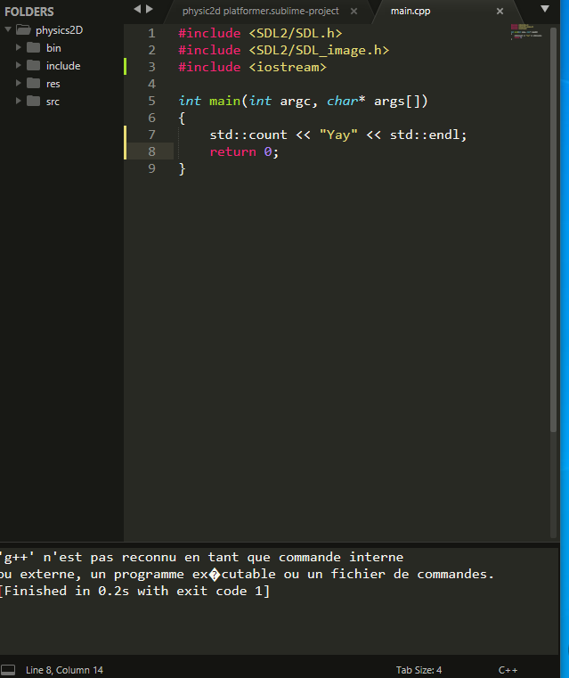
Task: Click the 'g++' n'est pas reconnu output line
Action: pyautogui.click(x=201, y=558)
